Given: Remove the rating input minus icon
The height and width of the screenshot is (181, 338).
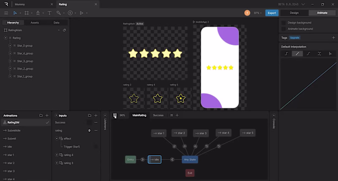Looking at the screenshot, I should click(x=96, y=130).
